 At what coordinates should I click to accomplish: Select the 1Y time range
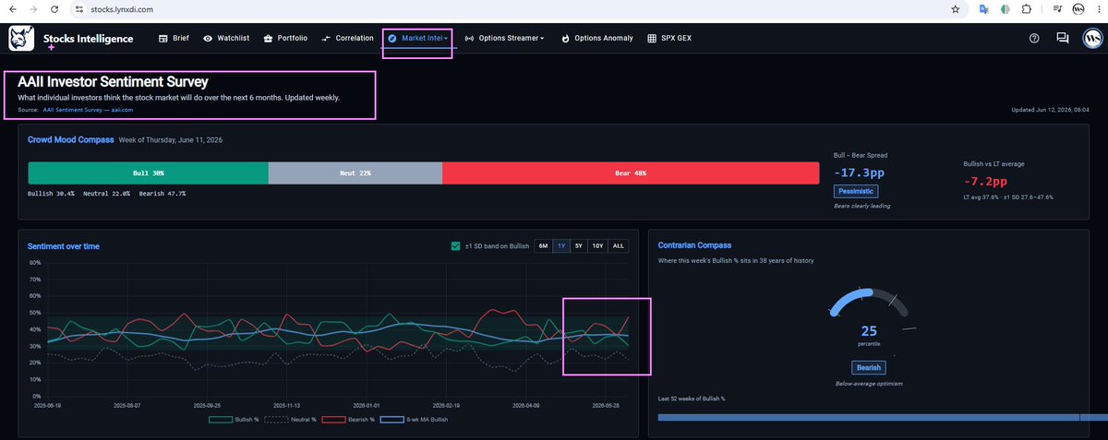coord(561,245)
